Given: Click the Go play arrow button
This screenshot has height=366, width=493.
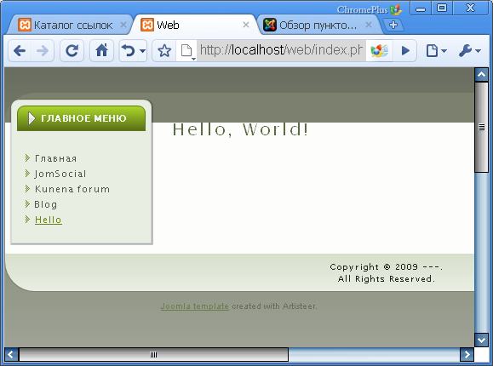Looking at the screenshot, I should click(x=405, y=50).
